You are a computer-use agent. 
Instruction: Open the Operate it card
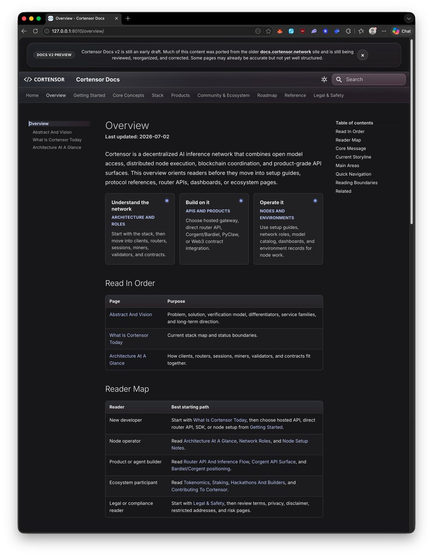[x=288, y=229]
